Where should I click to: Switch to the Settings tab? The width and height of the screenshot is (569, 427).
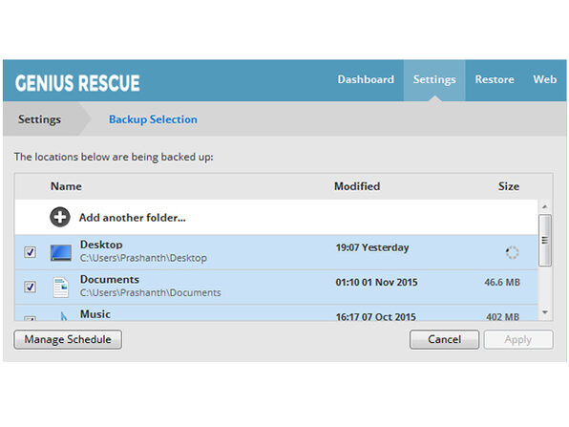434,80
